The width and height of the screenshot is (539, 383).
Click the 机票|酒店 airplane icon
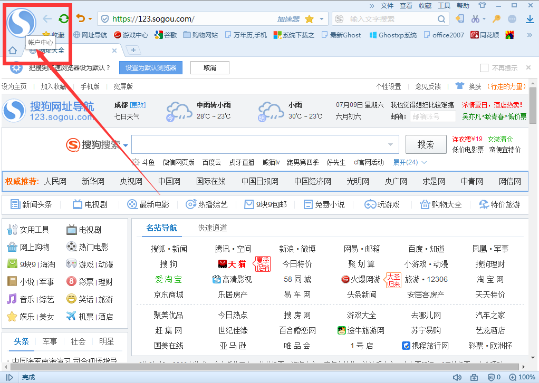click(x=71, y=316)
